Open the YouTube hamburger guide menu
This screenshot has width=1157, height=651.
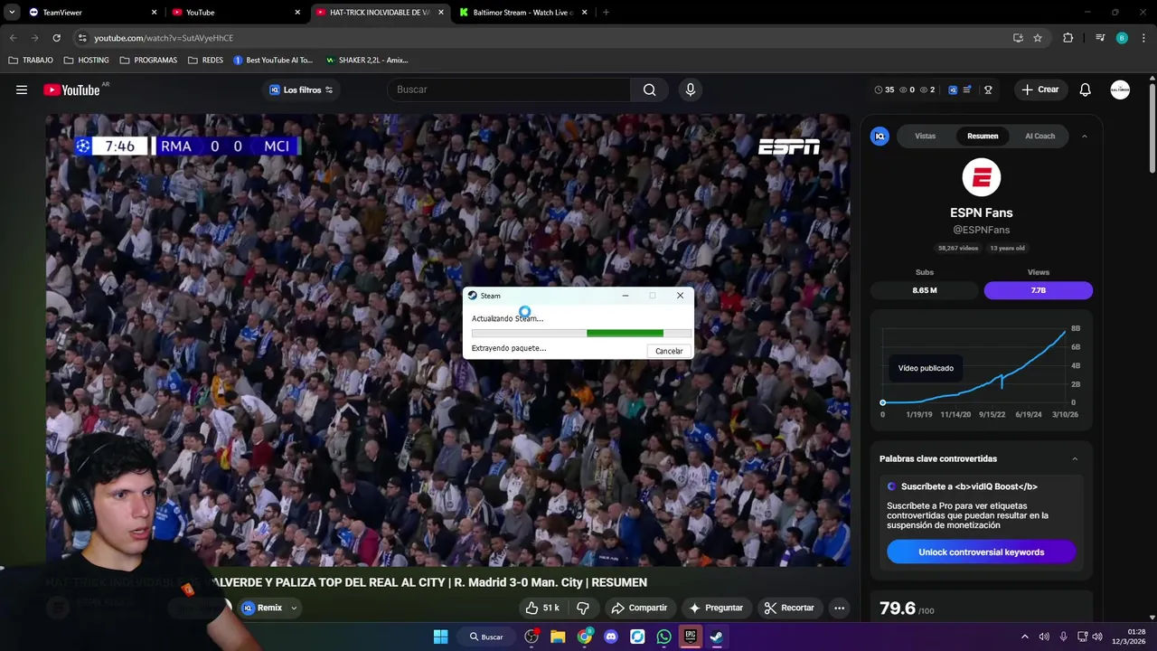[x=22, y=90]
